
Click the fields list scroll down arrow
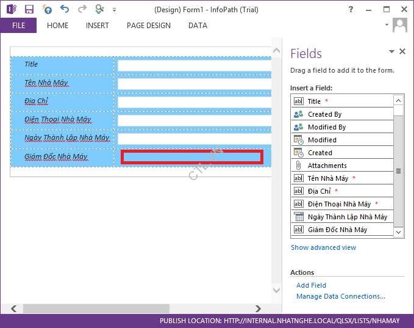399,232
